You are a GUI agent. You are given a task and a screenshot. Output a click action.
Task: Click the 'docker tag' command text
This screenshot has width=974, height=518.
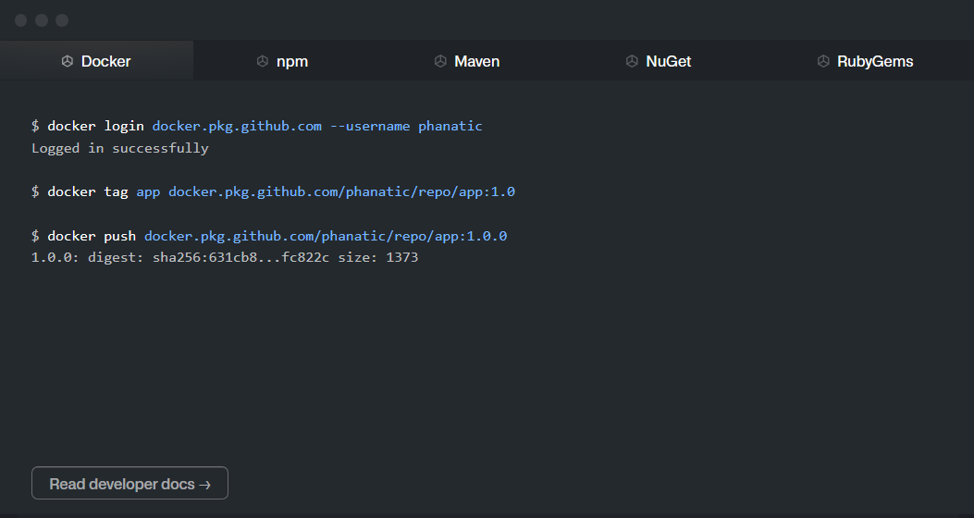[88, 191]
